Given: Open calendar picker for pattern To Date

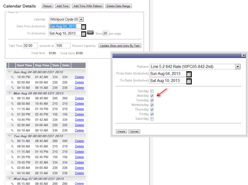Looking at the screenshot, I should (x=189, y=81).
